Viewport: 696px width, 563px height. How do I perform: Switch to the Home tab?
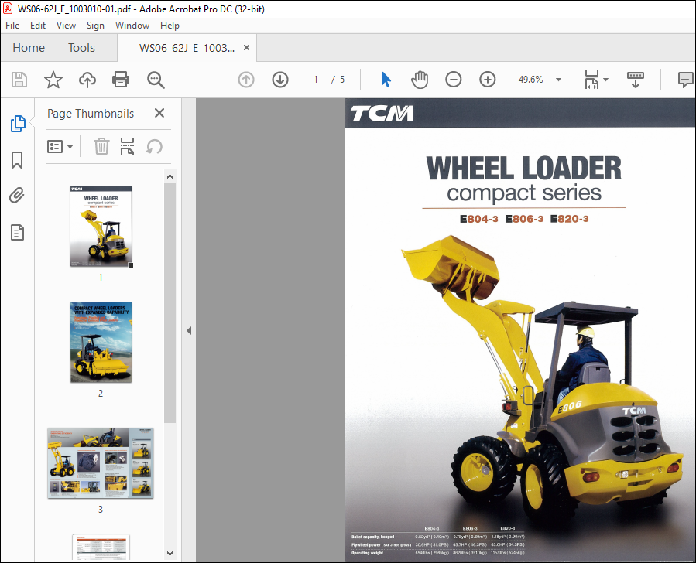[x=29, y=47]
